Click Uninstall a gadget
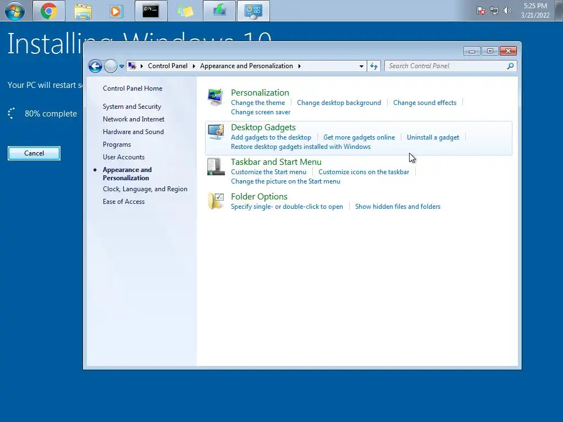Viewport: 563px width, 422px height. point(433,137)
